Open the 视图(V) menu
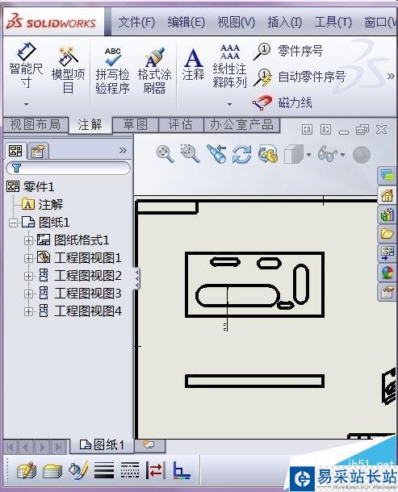 click(237, 22)
